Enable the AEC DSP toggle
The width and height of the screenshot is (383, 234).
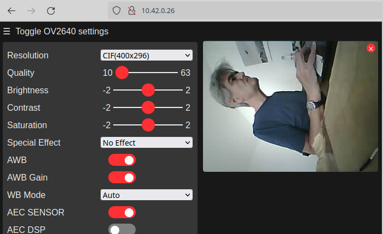(x=122, y=229)
